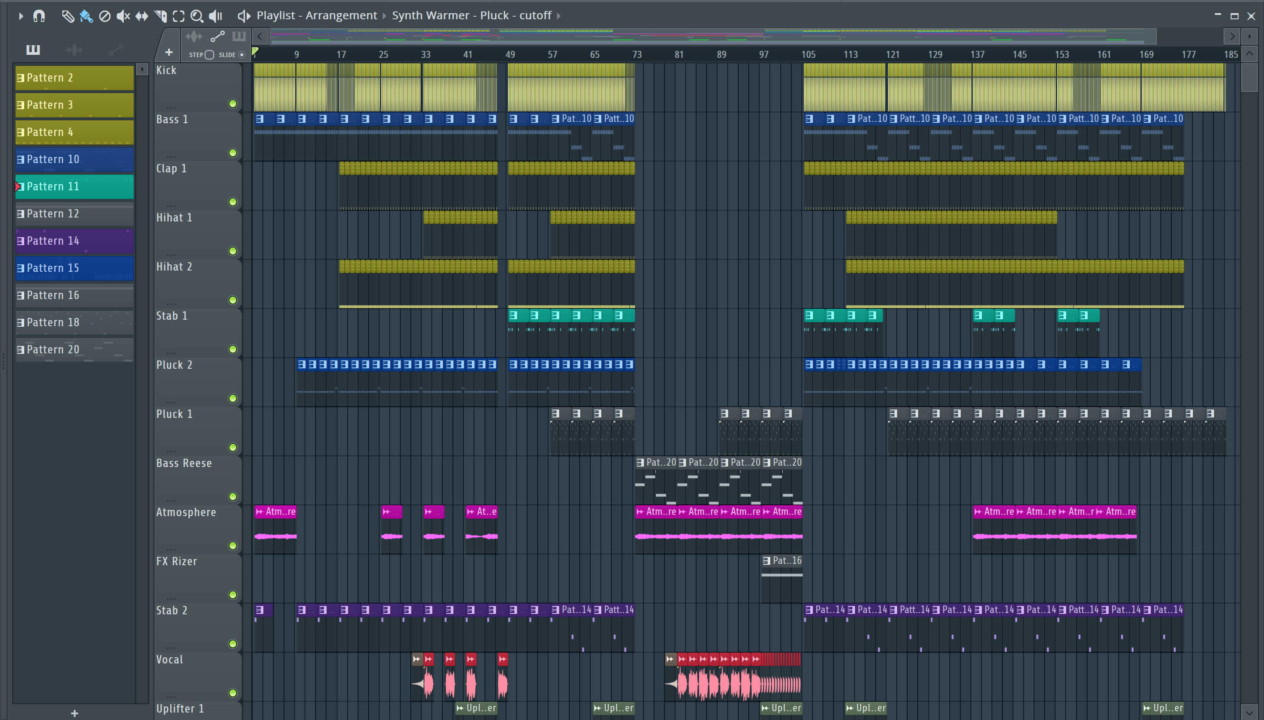Screen dimensions: 1264x720
Task: Click bar 49 on the timeline ruler
Action: click(x=510, y=54)
